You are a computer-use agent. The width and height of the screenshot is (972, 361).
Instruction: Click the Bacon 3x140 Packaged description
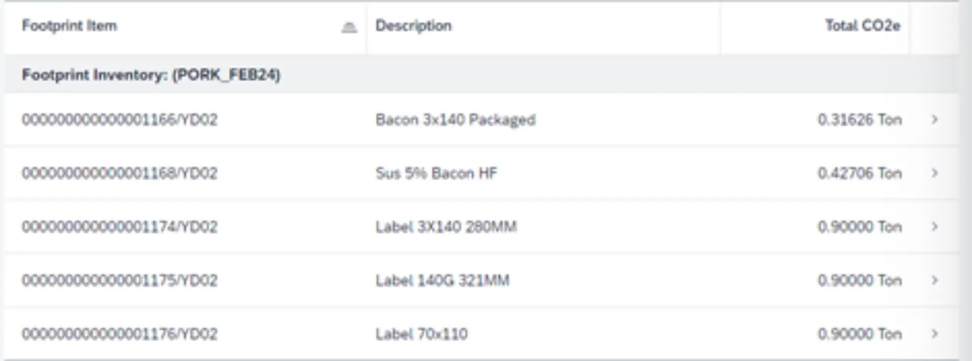pyautogui.click(x=455, y=120)
